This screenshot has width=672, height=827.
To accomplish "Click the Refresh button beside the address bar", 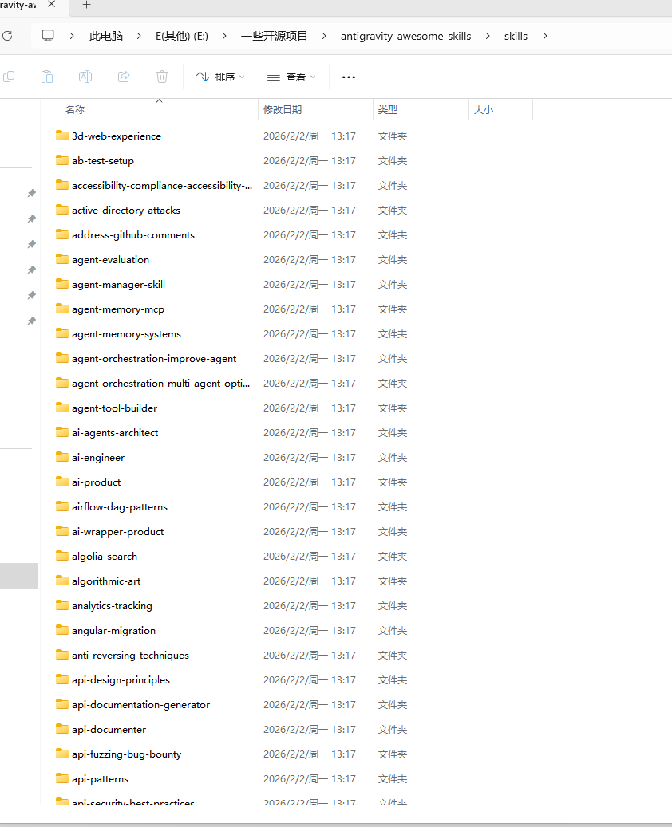I will coord(8,36).
